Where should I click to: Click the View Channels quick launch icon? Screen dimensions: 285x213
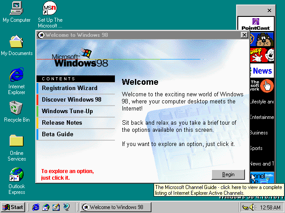(66, 207)
